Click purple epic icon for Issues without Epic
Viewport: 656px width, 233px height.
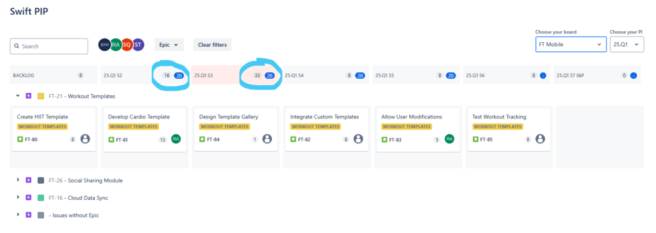point(28,214)
